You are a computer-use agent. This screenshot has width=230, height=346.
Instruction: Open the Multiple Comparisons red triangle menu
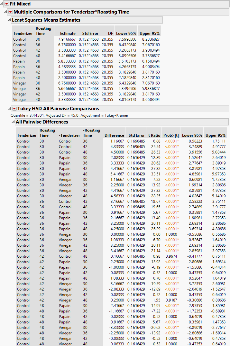click(10, 12)
